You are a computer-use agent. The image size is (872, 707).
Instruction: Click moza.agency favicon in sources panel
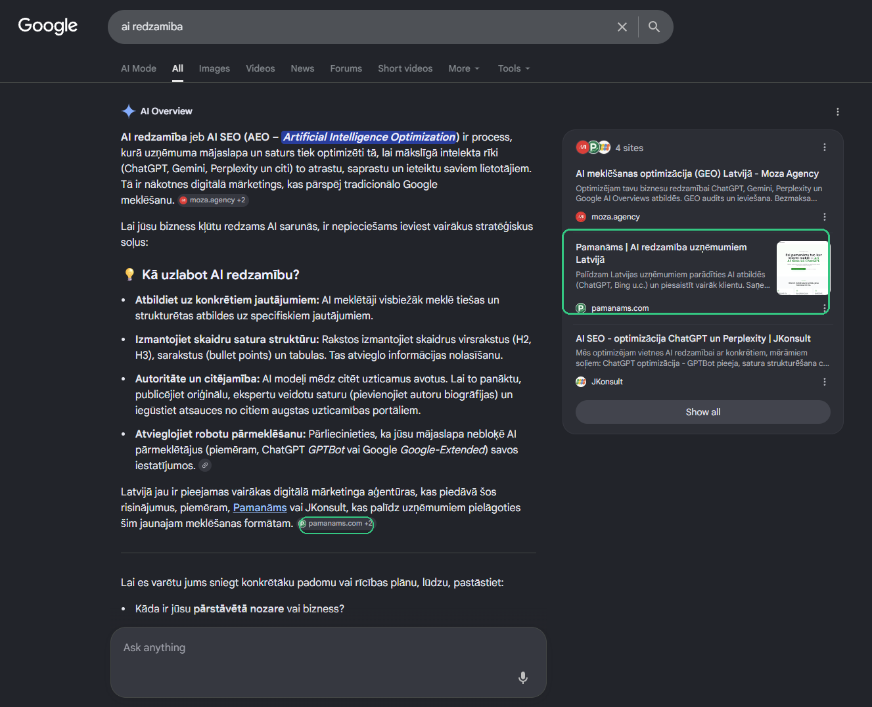point(581,217)
